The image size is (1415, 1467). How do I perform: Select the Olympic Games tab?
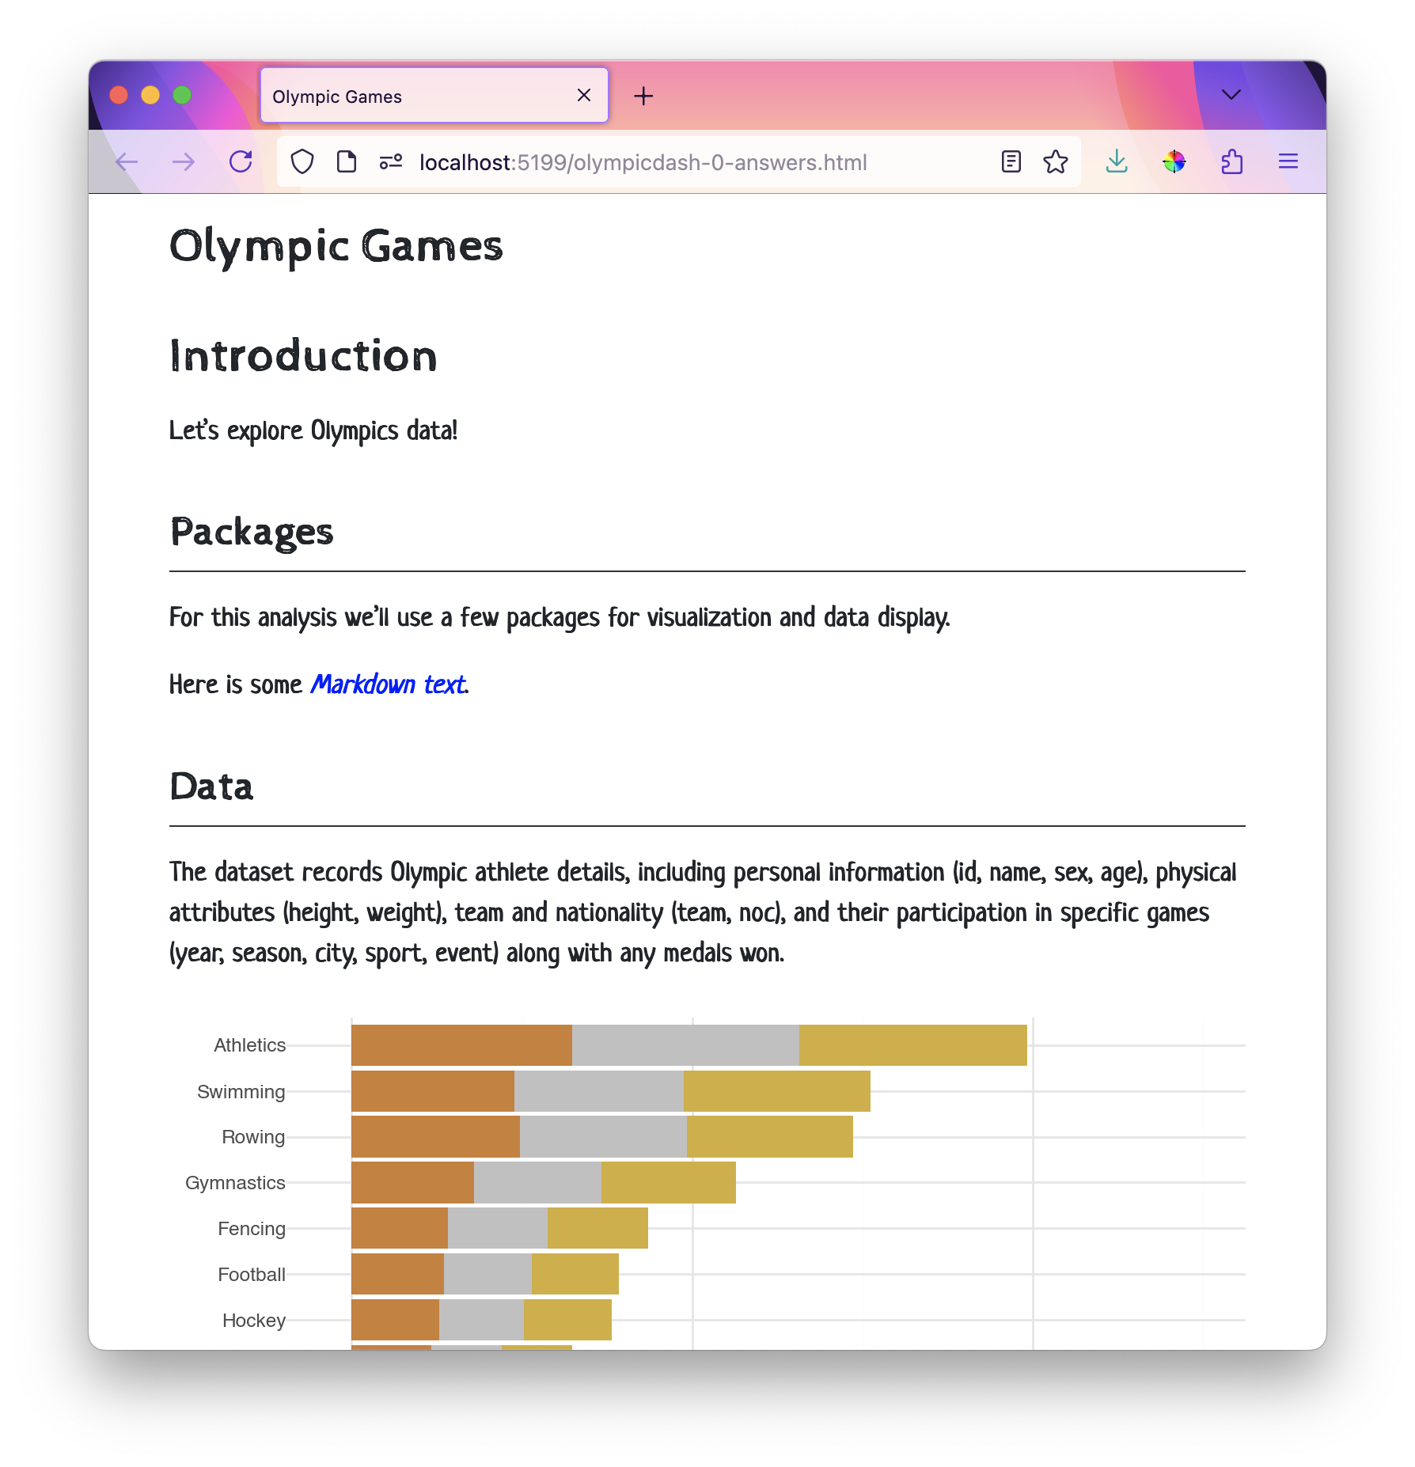412,97
